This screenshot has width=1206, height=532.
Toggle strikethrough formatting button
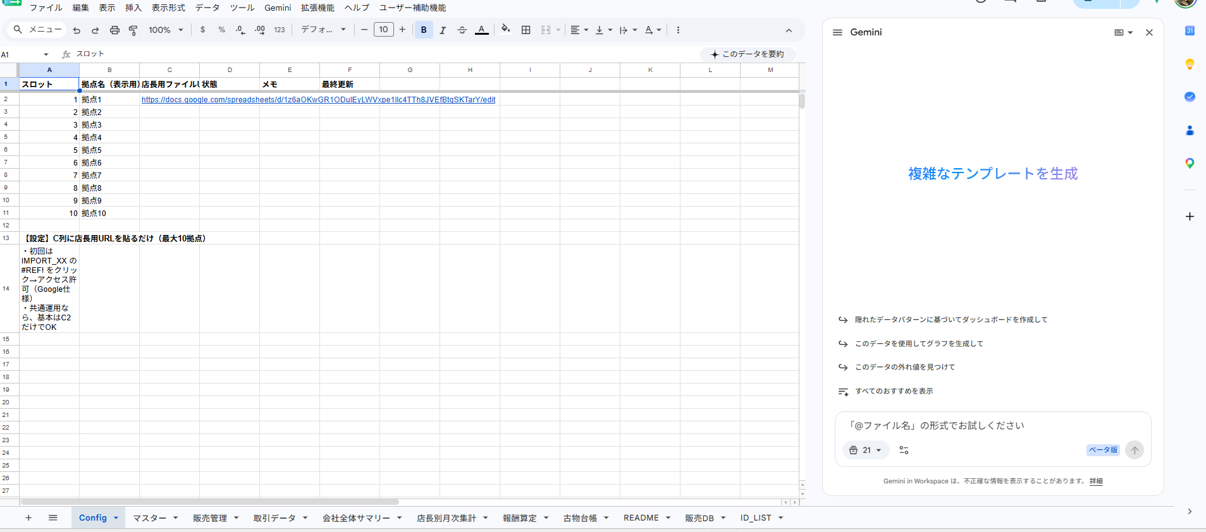coord(462,30)
